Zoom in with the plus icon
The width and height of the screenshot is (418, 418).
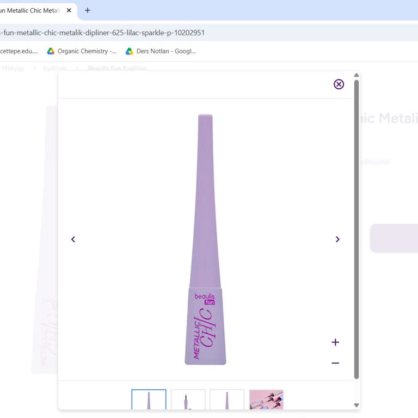click(335, 342)
